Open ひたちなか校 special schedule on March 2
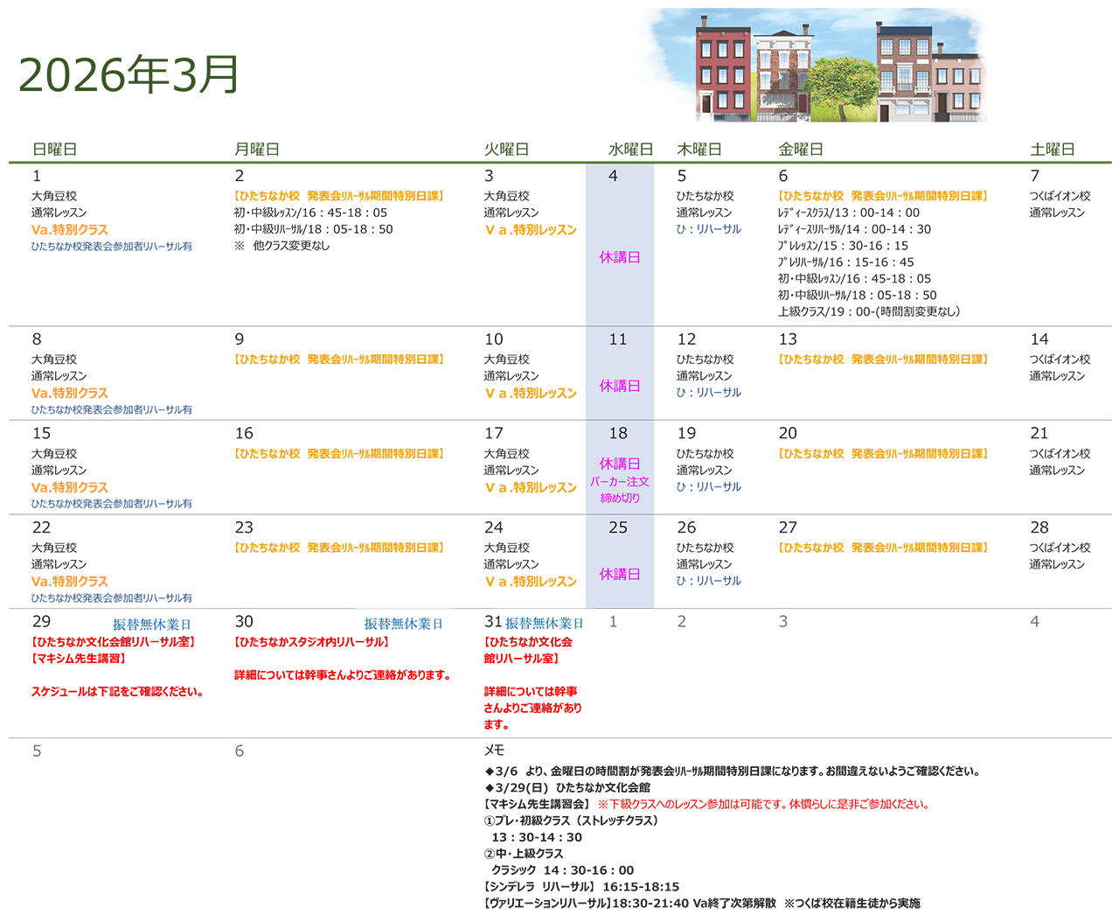The height and width of the screenshot is (915, 1119). click(339, 196)
